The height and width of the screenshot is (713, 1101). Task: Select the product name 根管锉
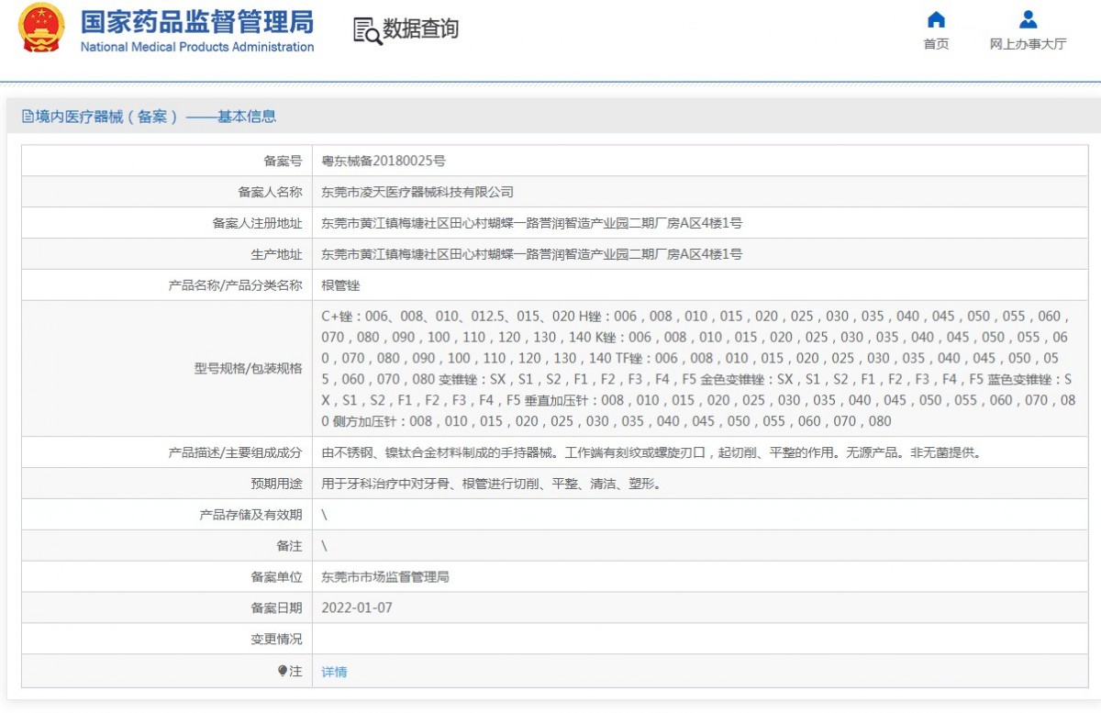click(x=340, y=285)
